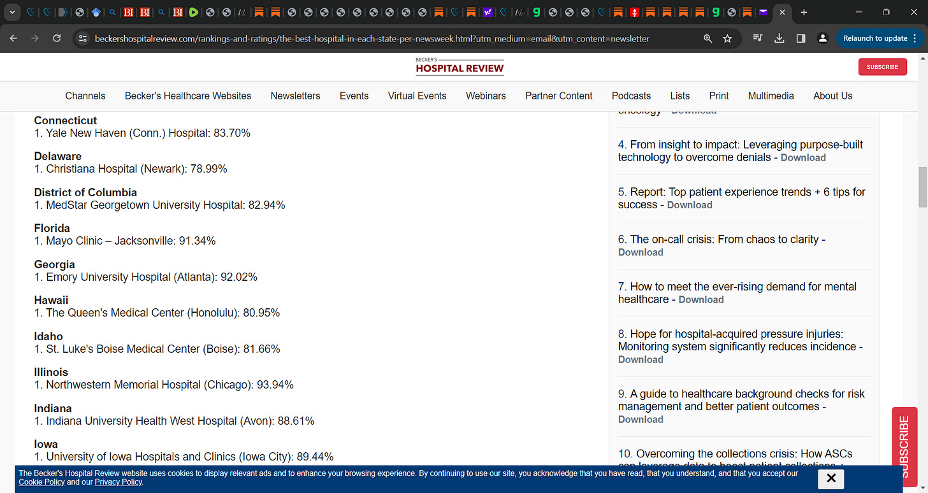The width and height of the screenshot is (928, 493).
Task: Switch to the Yahoo tab via its favicon
Action: 487,11
